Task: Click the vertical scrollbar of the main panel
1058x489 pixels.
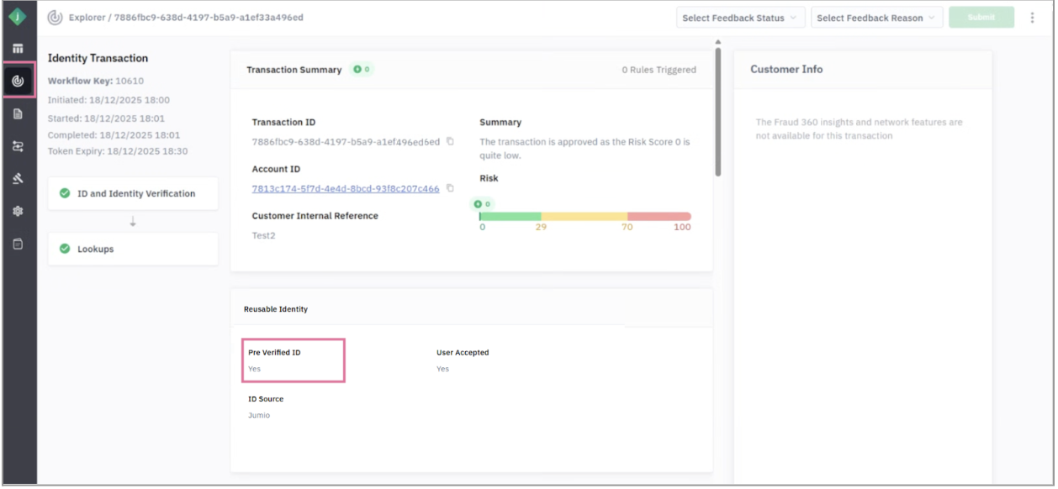Action: pyautogui.click(x=717, y=109)
